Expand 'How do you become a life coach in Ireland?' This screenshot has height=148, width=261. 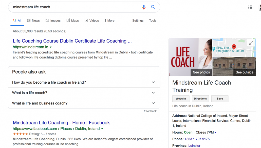84,82
